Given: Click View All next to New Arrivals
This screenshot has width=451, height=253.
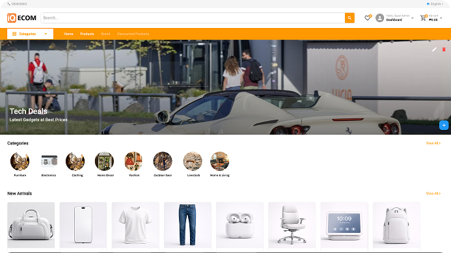Looking at the screenshot, I should [x=433, y=193].
